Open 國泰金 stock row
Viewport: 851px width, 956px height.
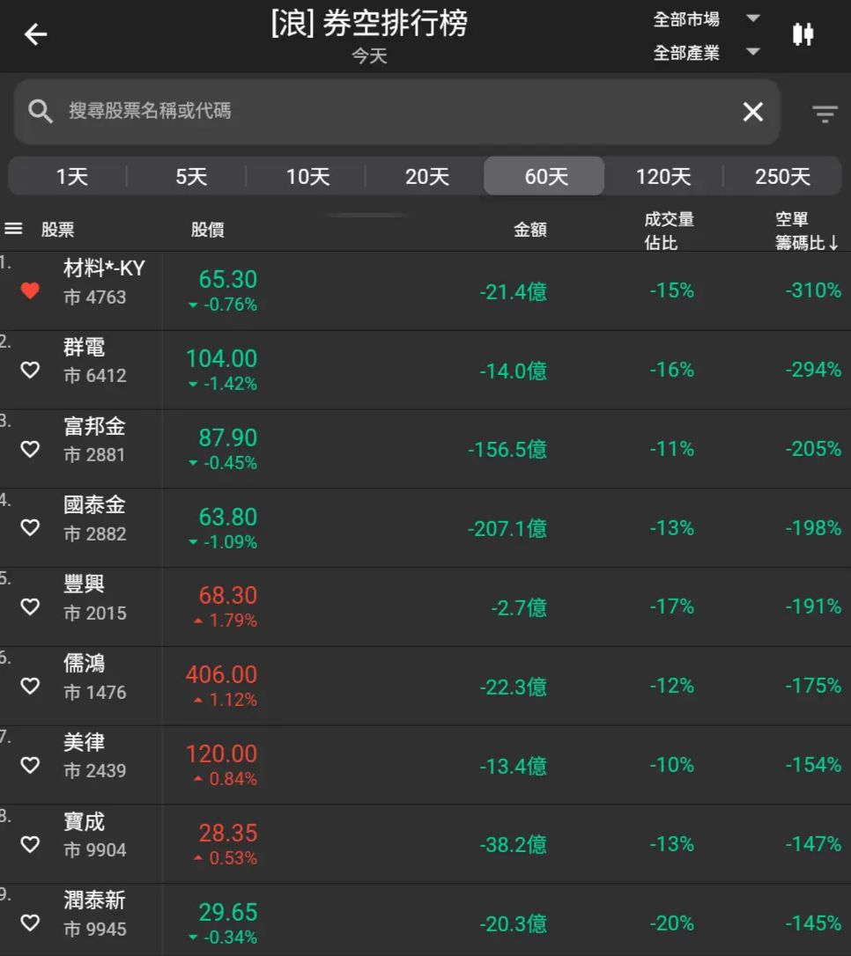[94, 518]
